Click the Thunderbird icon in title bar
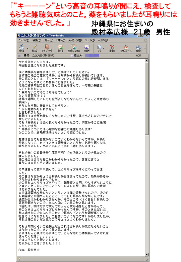Screen dimensions: 181x262 (x=19, y=35)
